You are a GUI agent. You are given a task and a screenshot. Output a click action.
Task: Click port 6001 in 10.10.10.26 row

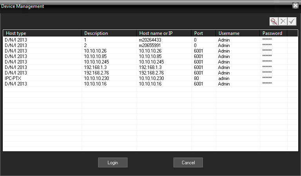(x=198, y=51)
